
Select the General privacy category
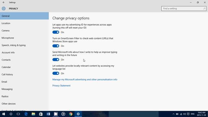(x=24, y=16)
